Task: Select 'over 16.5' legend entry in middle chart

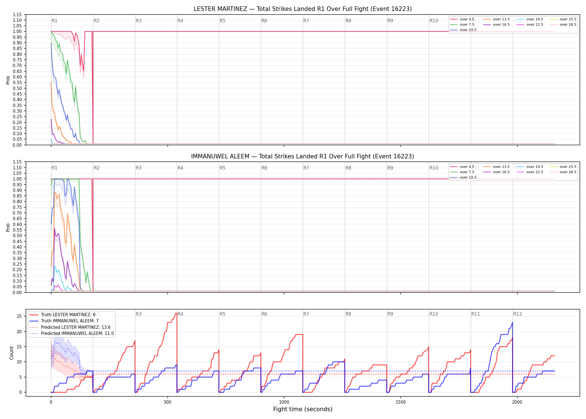Action: pyautogui.click(x=496, y=172)
